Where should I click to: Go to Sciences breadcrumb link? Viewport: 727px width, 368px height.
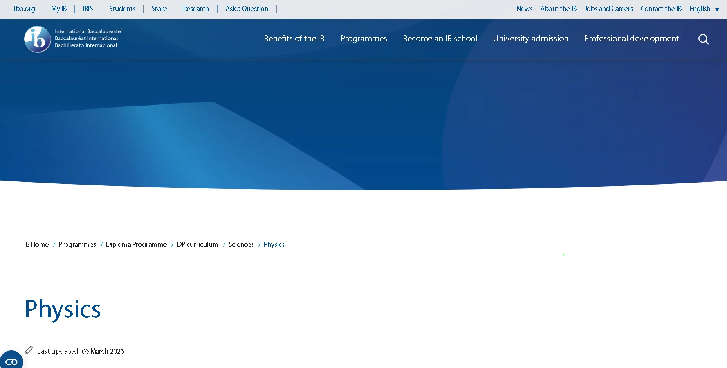(x=241, y=244)
